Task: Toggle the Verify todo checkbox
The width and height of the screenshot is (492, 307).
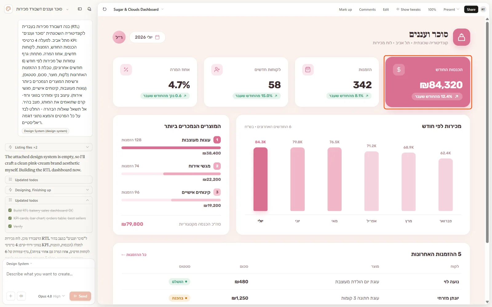Action: pos(10,226)
